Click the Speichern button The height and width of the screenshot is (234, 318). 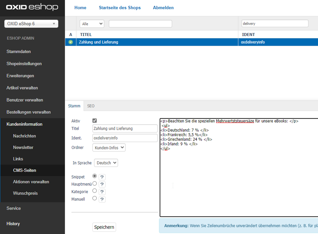(x=104, y=227)
